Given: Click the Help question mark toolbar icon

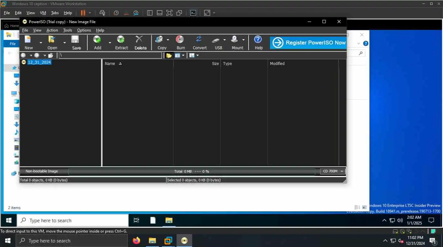Looking at the screenshot, I should point(258,39).
